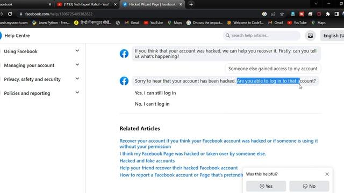The image size is (344, 193).
Task: Close the Hacked Wizard Page tab
Action: (181, 4)
